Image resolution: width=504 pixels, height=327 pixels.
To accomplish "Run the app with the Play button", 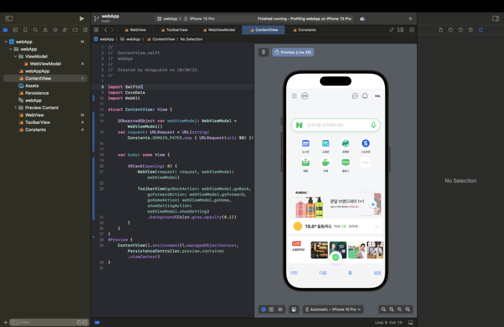I will (82, 19).
